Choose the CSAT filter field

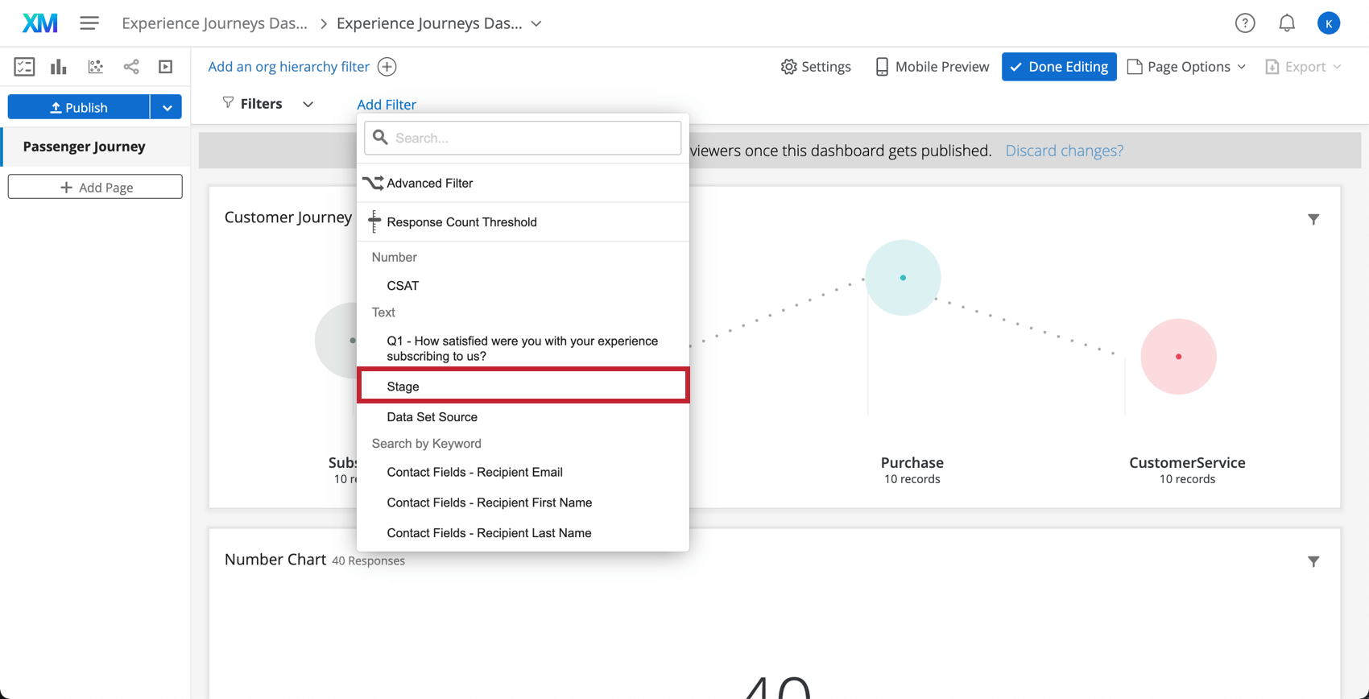pyautogui.click(x=523, y=286)
